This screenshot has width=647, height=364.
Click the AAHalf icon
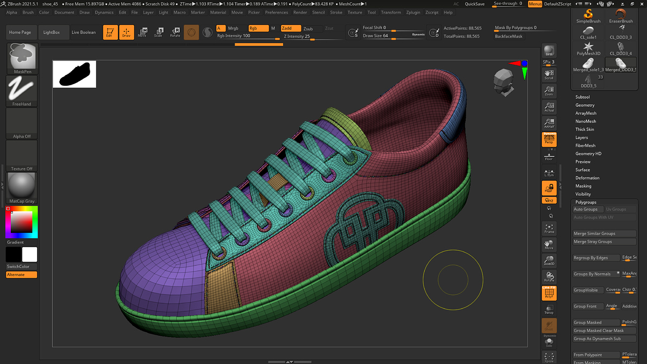(x=549, y=123)
